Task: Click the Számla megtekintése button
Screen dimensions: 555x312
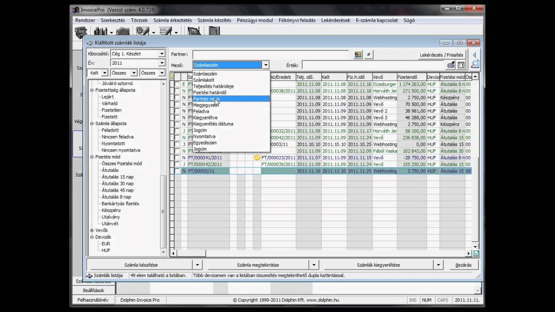Action: (258, 265)
